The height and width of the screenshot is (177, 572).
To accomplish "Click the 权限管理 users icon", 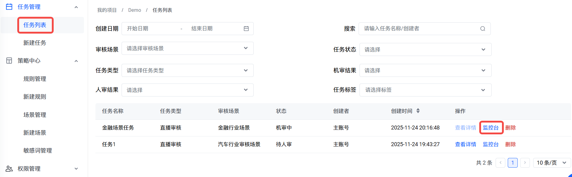I will 9,169.
